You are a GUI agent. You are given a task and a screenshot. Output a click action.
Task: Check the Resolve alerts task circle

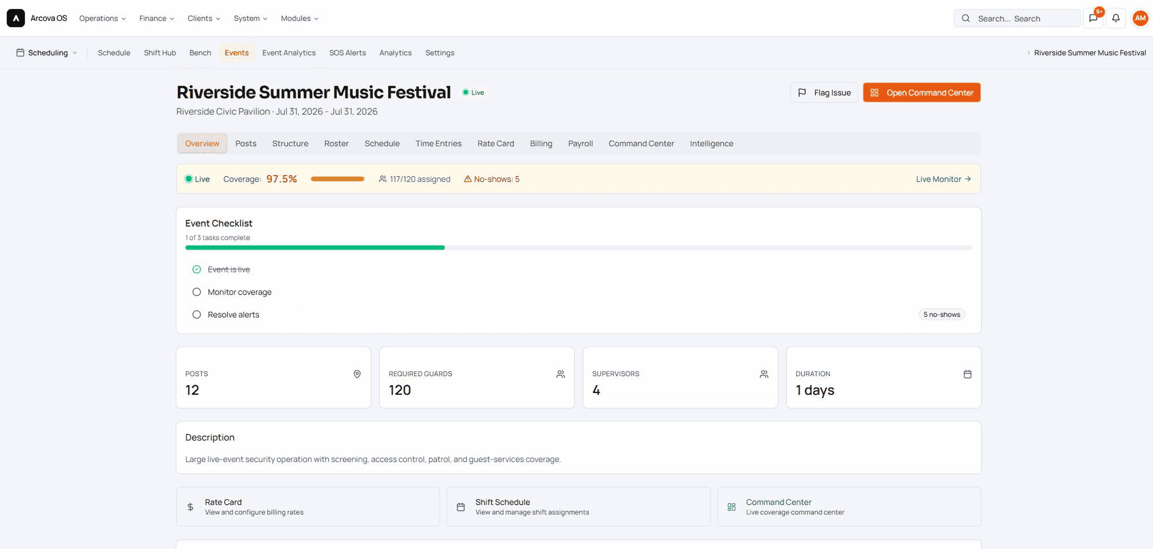pyautogui.click(x=196, y=314)
